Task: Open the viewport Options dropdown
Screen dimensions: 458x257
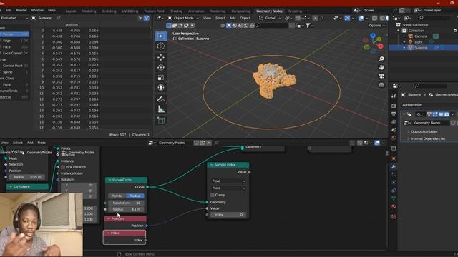Action: tap(377, 26)
